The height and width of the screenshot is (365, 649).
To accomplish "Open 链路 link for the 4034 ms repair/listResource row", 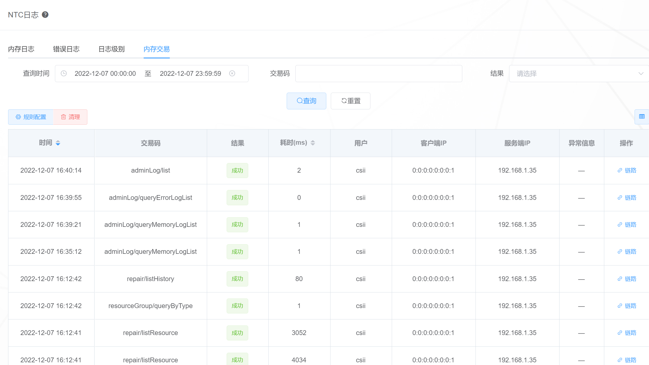I will tap(627, 360).
